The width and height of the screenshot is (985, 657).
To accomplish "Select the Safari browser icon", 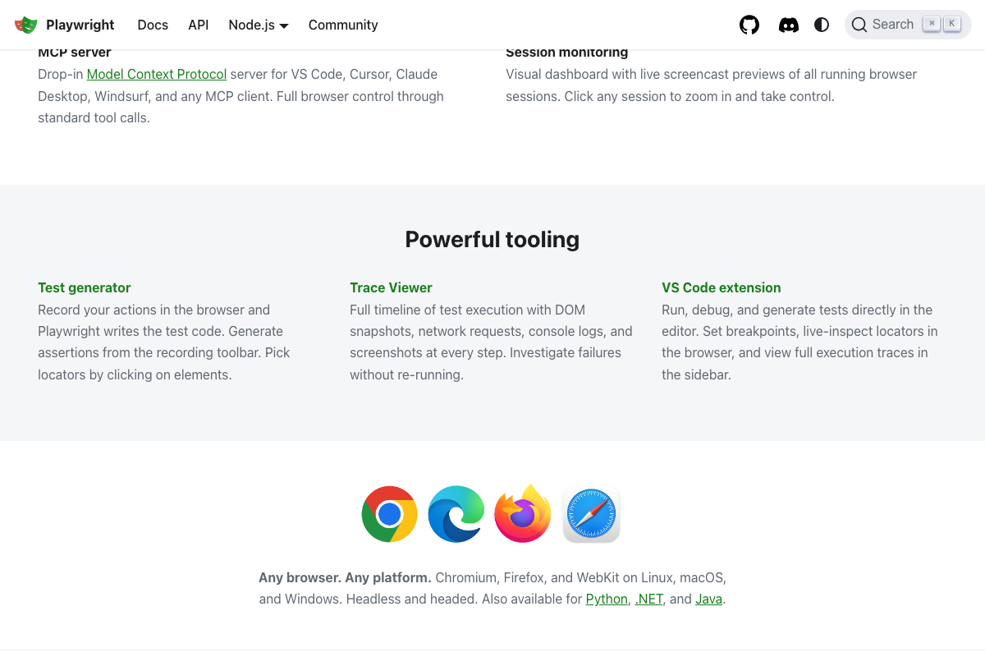I will tap(590, 513).
